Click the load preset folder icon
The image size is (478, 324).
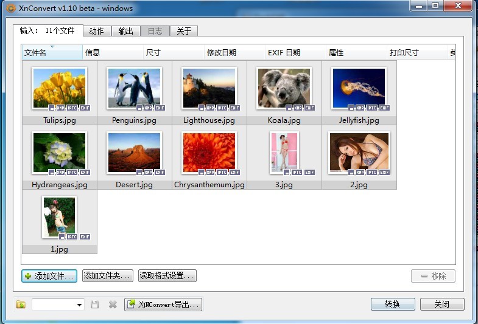[21, 305]
